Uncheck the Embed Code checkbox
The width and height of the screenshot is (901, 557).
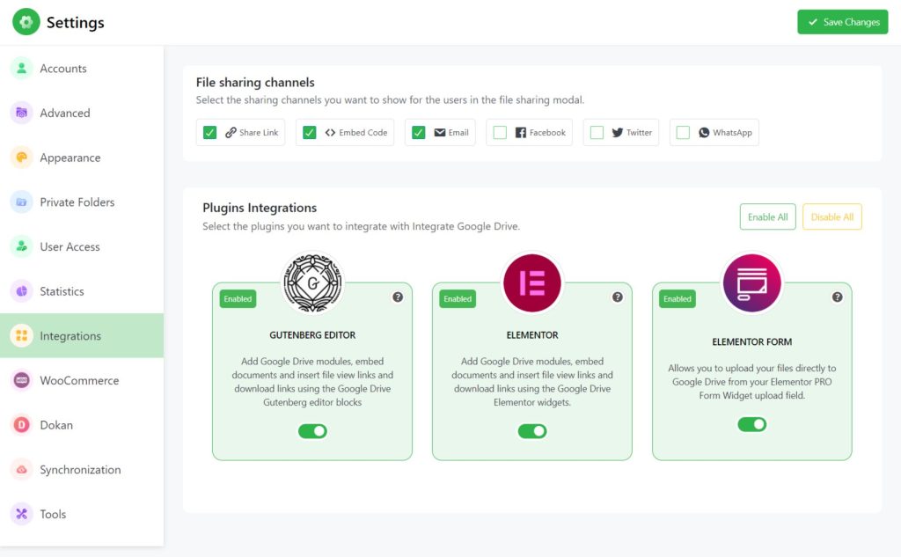[309, 132]
